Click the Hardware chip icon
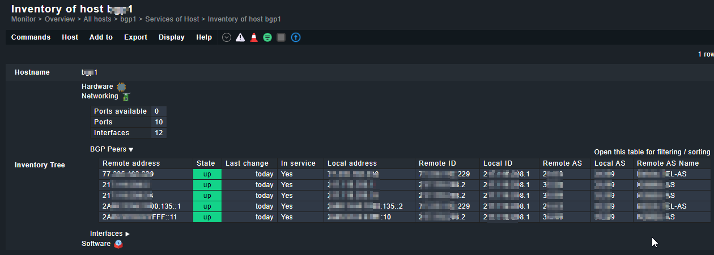Viewport: 714px width, 255px height. click(121, 87)
